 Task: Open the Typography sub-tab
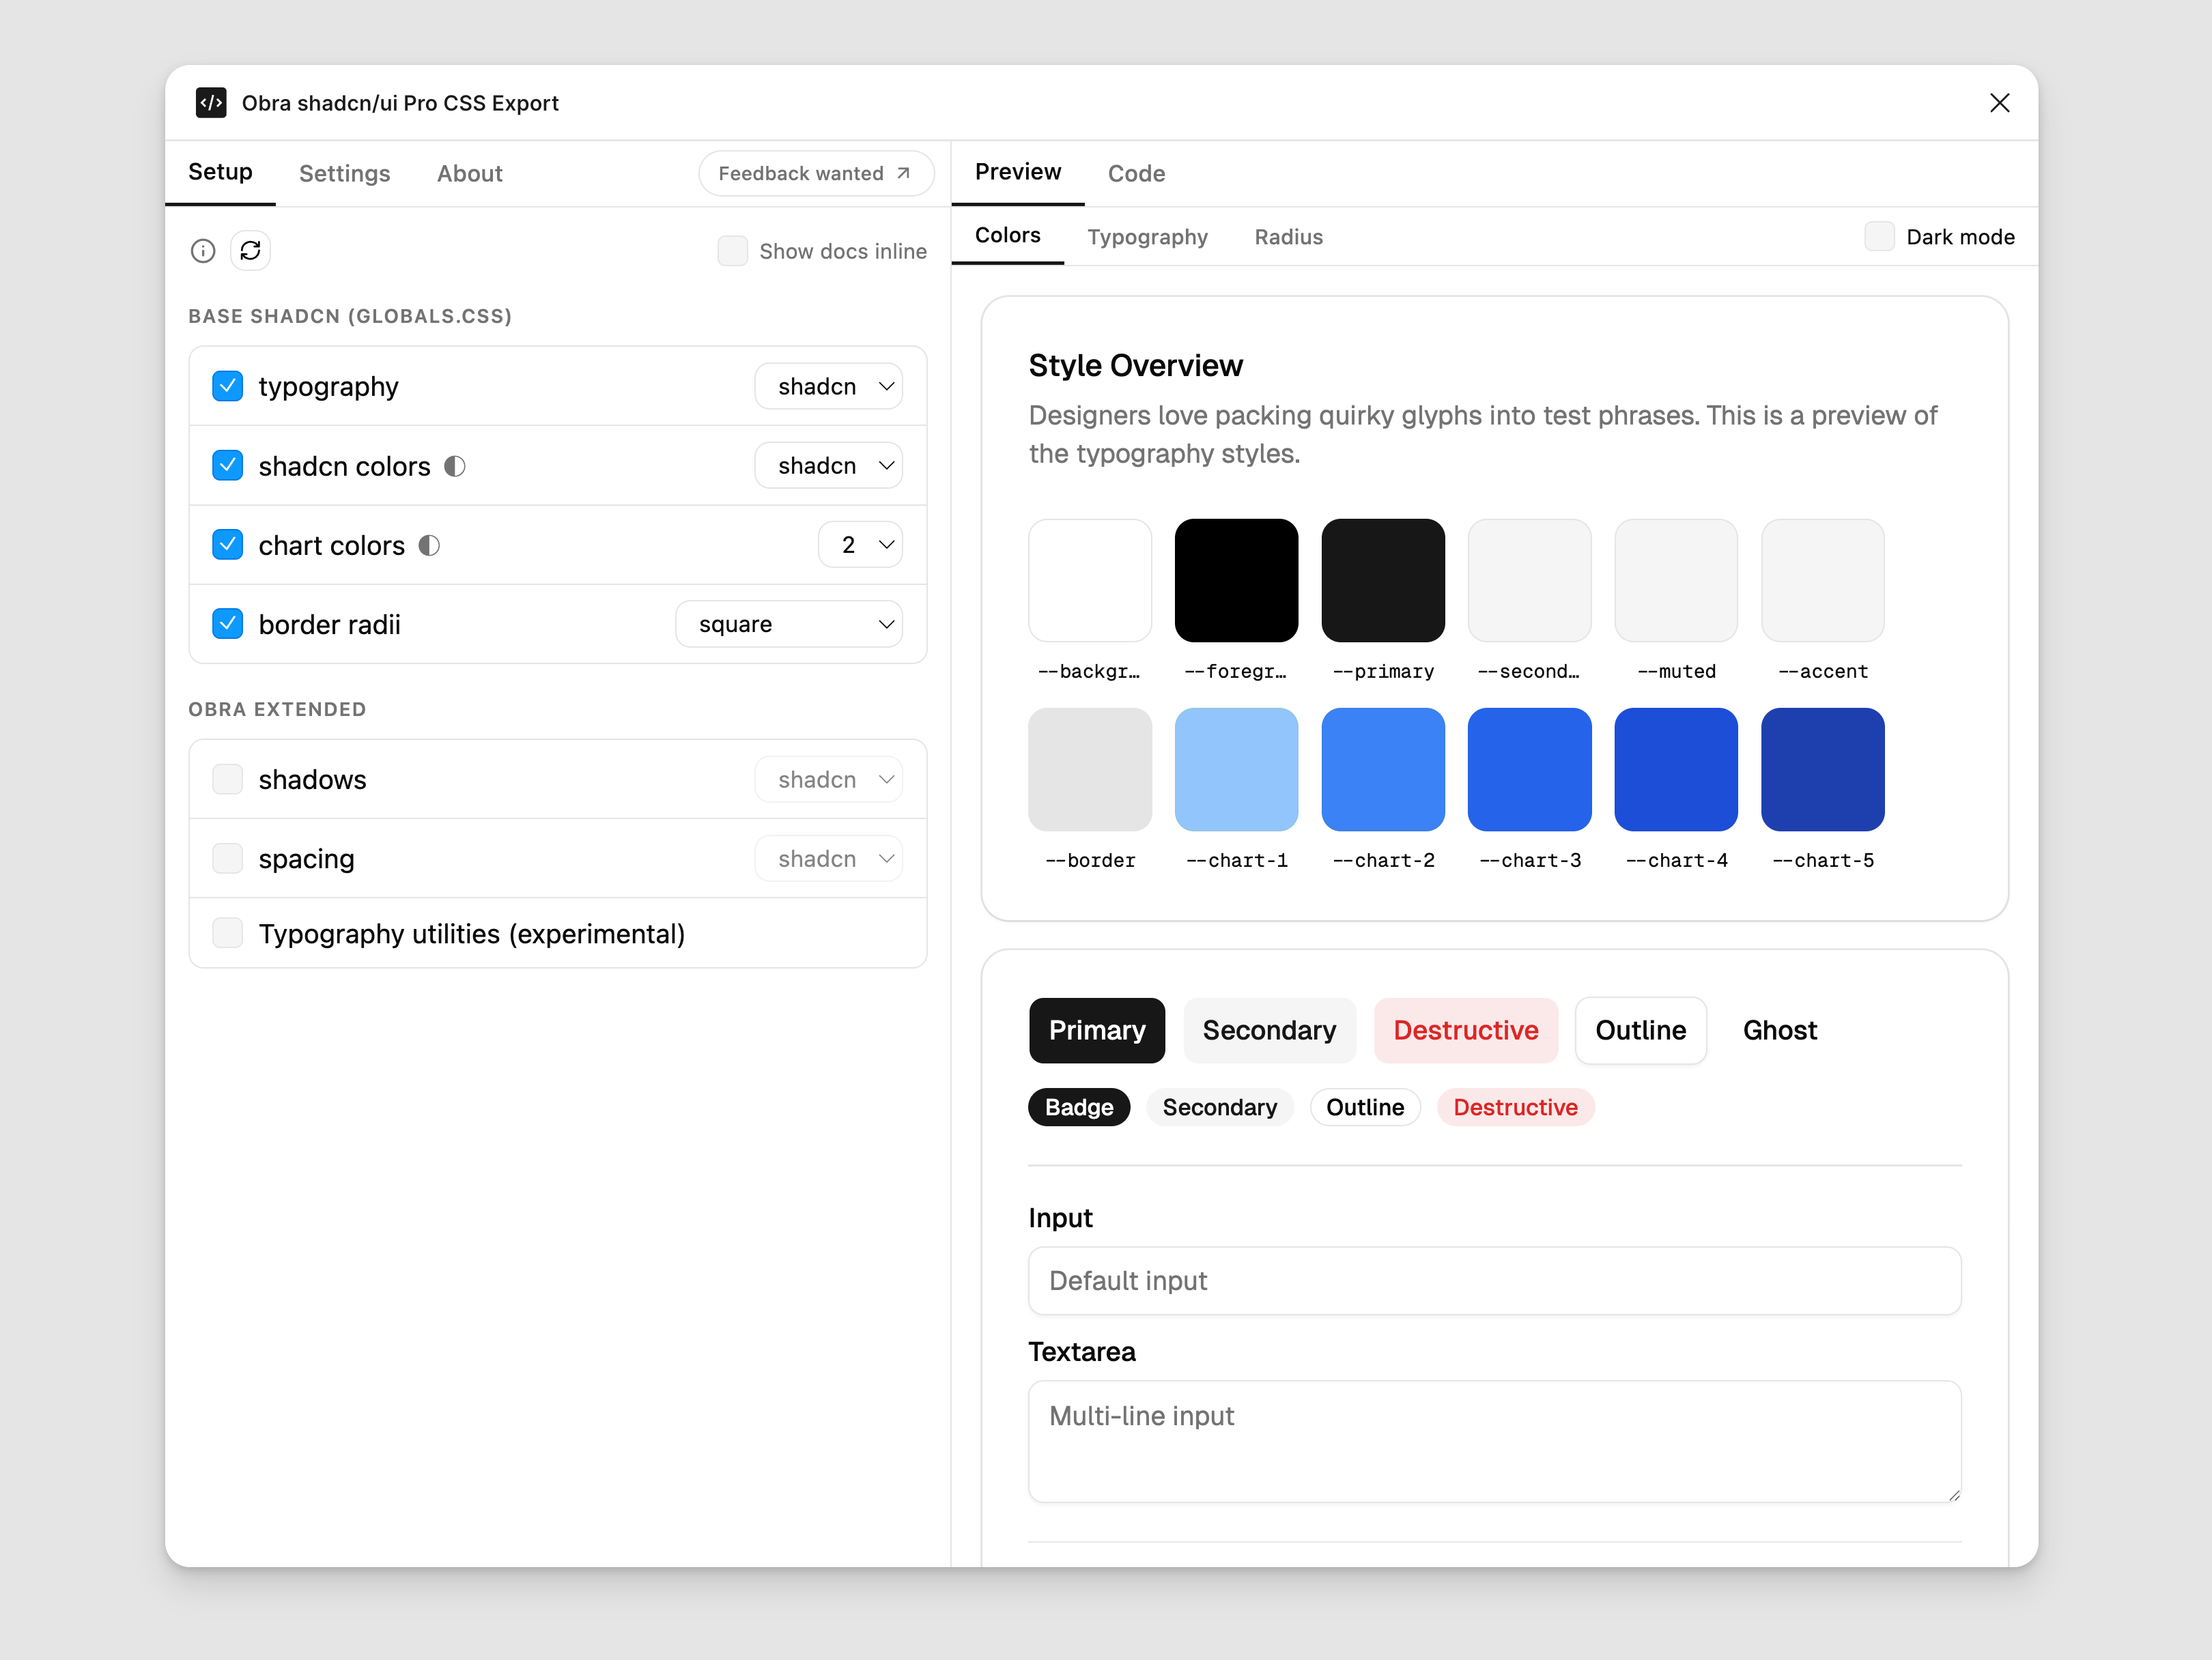(1148, 237)
